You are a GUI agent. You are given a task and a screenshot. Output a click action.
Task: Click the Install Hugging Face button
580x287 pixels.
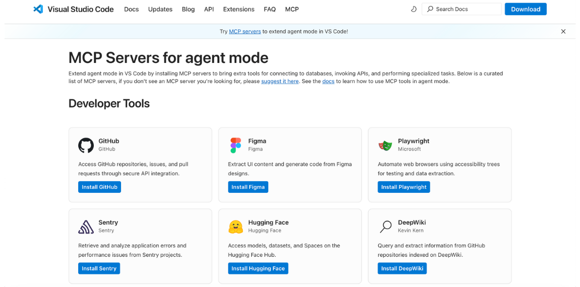258,268
